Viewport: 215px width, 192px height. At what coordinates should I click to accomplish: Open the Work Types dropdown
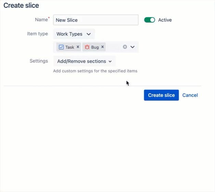pos(74,34)
